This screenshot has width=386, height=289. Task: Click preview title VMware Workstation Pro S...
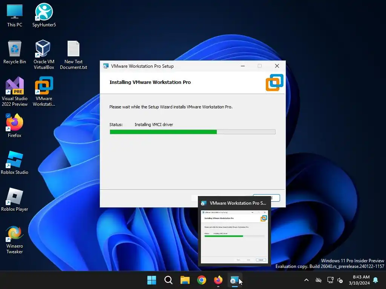(x=238, y=203)
